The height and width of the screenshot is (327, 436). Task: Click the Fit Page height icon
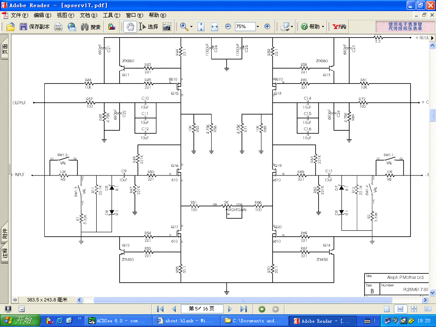201,27
